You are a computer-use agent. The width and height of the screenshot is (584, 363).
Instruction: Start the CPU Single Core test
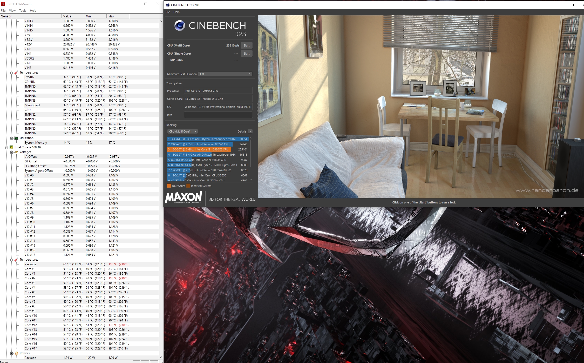tap(246, 54)
